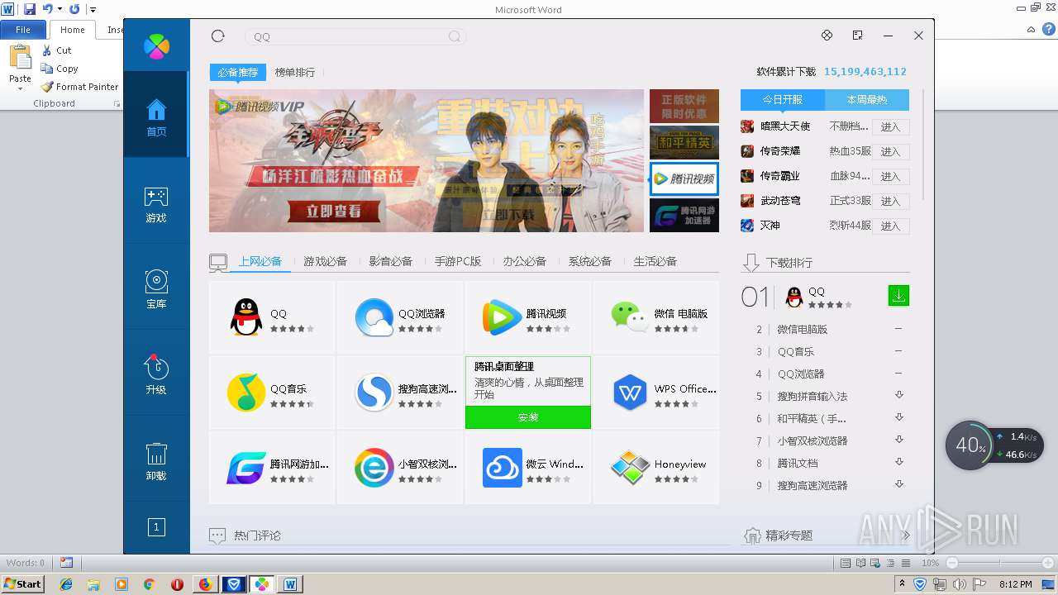Click green 安装 button for 腾讯桌面整理

tap(528, 417)
